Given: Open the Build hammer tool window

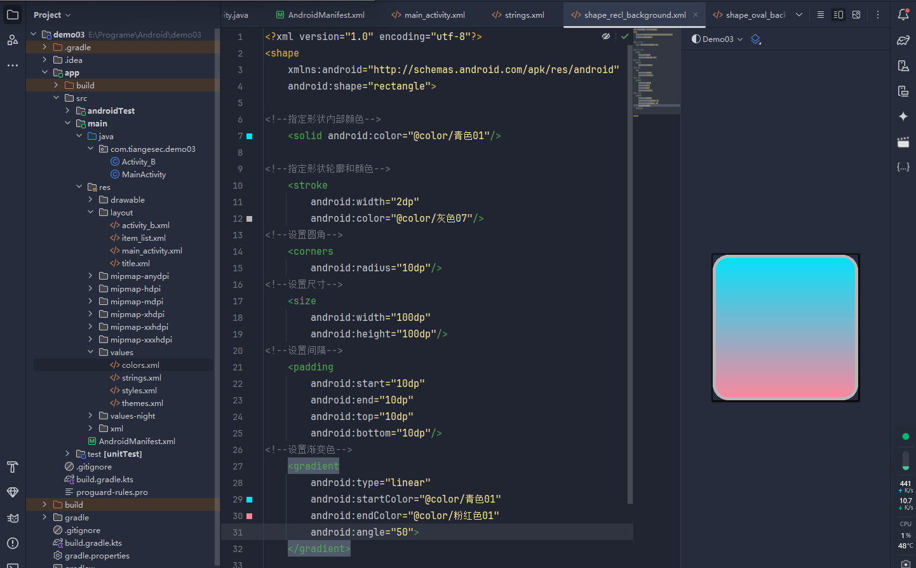Looking at the screenshot, I should click(13, 467).
